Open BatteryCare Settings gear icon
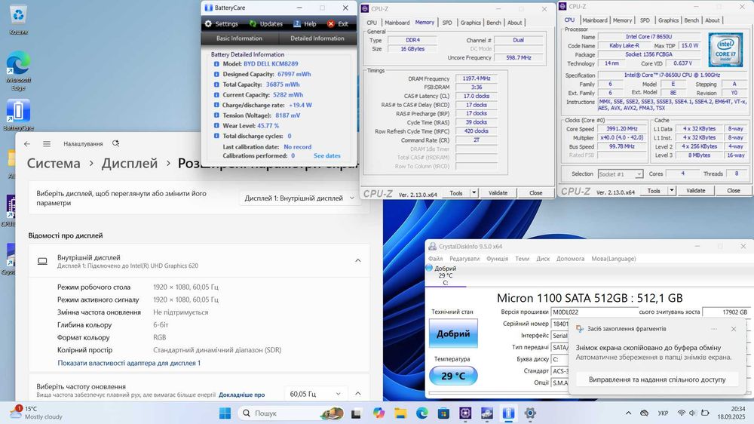This screenshot has width=754, height=424. point(208,23)
